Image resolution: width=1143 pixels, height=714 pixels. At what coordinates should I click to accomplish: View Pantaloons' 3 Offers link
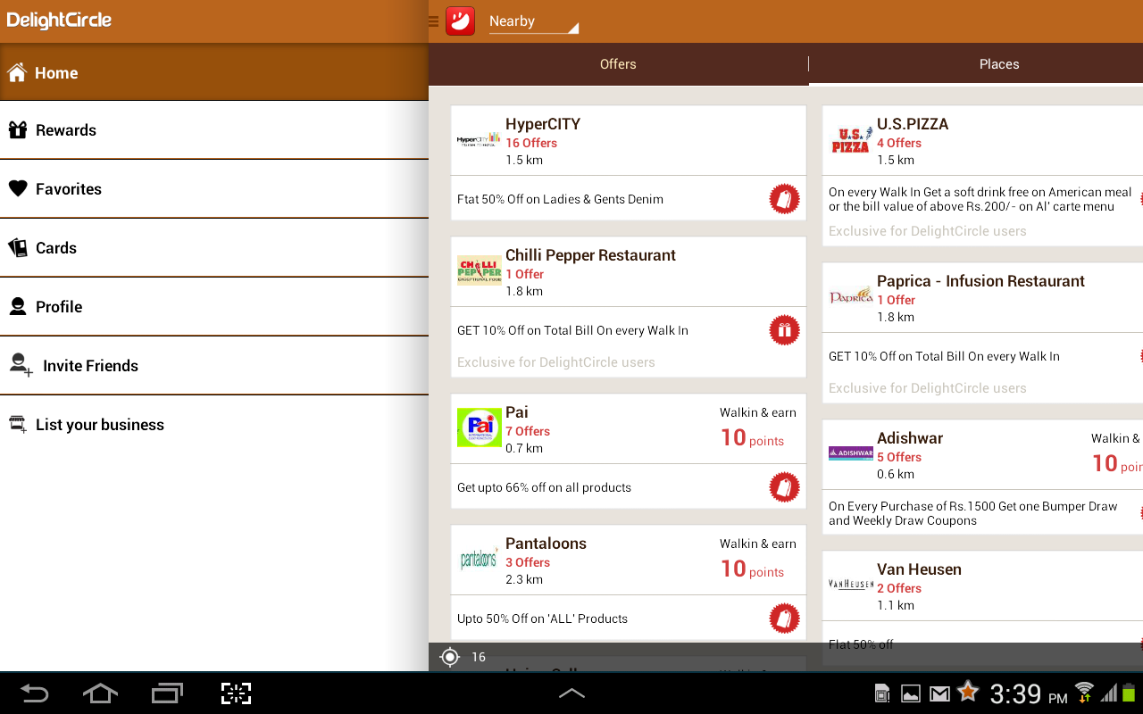[528, 562]
